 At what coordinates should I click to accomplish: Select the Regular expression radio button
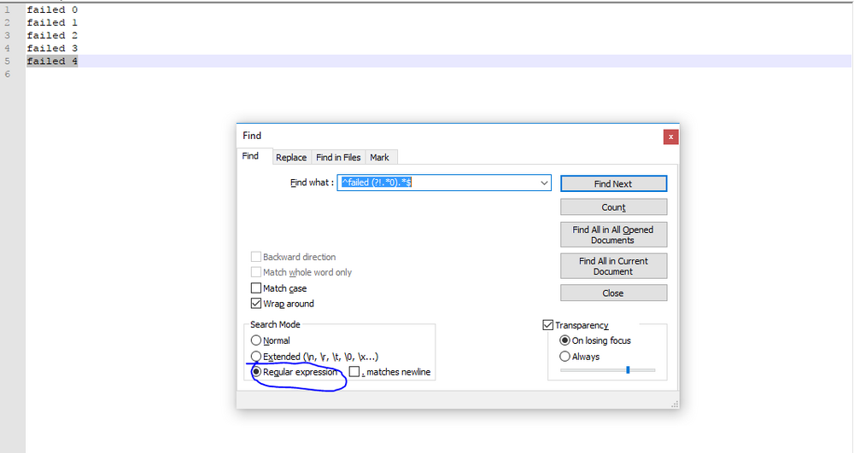pyautogui.click(x=256, y=372)
